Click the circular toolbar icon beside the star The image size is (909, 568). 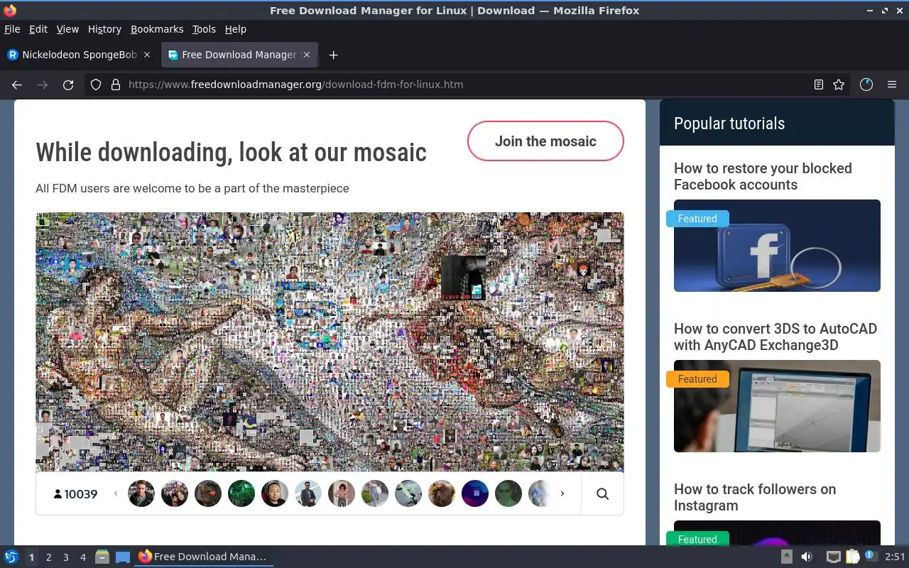[x=866, y=84]
